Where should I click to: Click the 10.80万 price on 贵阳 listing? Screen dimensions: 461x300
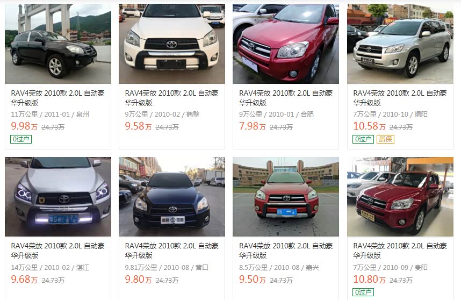369,279
